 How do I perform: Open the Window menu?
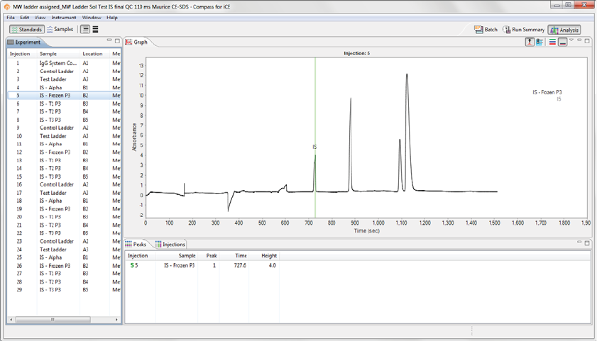[x=91, y=17]
